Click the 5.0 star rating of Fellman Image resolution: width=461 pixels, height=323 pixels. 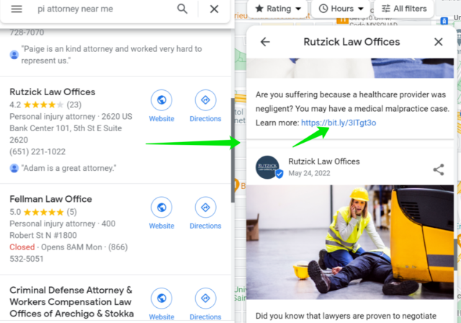[43, 212]
